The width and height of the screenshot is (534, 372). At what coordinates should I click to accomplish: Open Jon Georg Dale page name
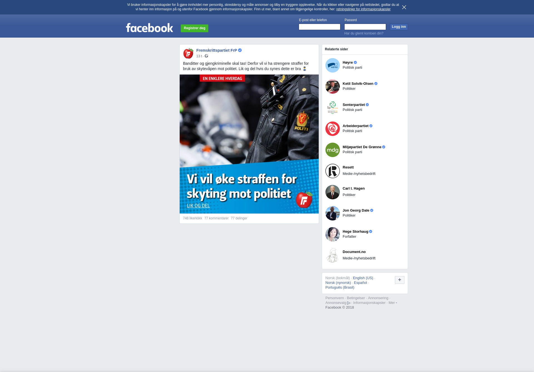click(356, 210)
